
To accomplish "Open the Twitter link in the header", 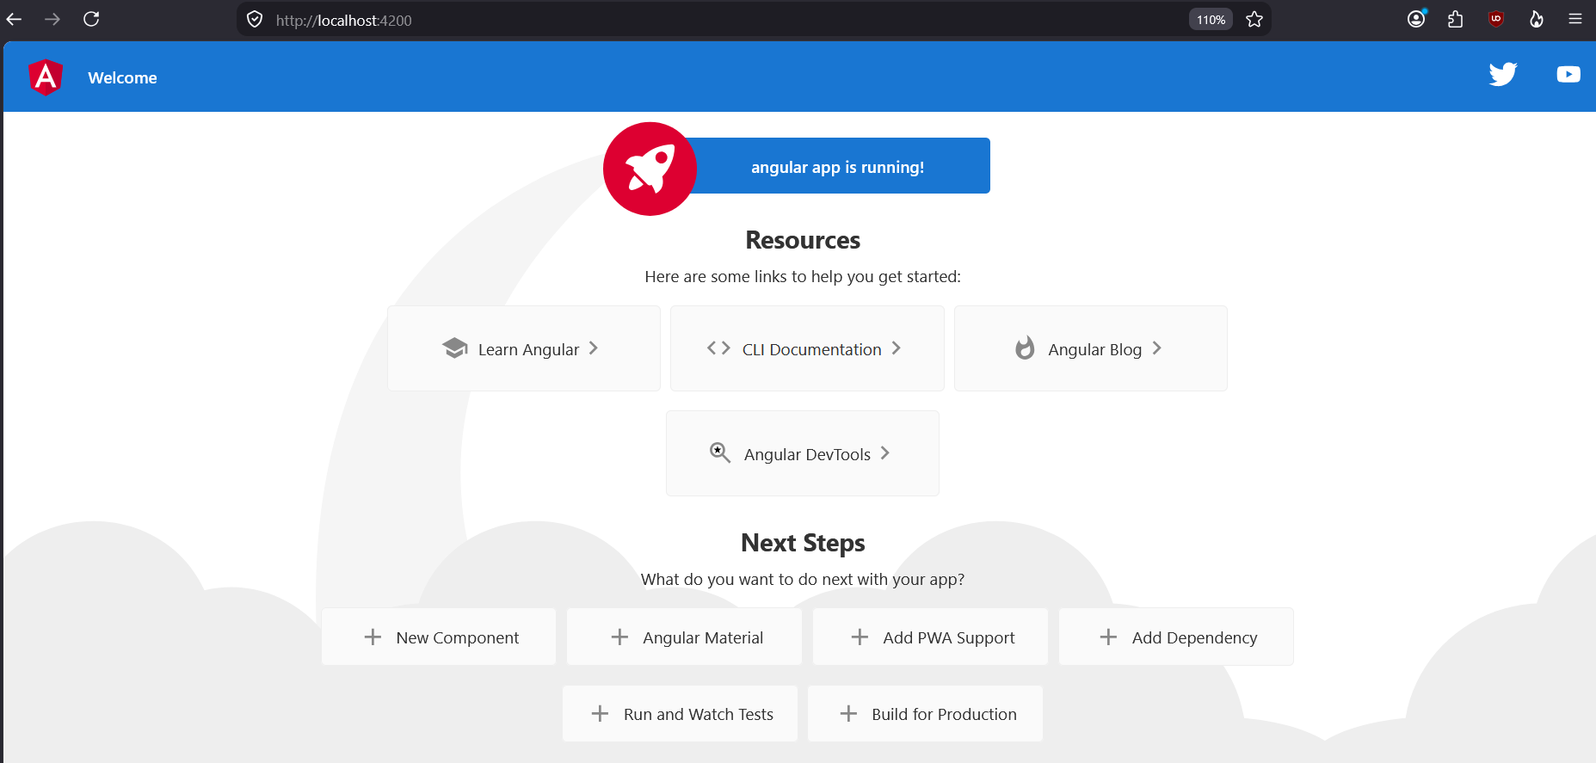I will [1503, 75].
